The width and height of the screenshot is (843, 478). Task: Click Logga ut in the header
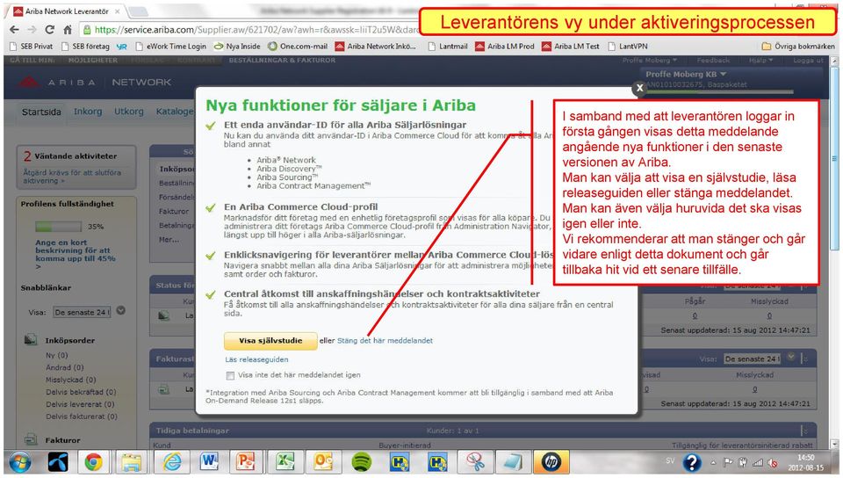coord(808,61)
